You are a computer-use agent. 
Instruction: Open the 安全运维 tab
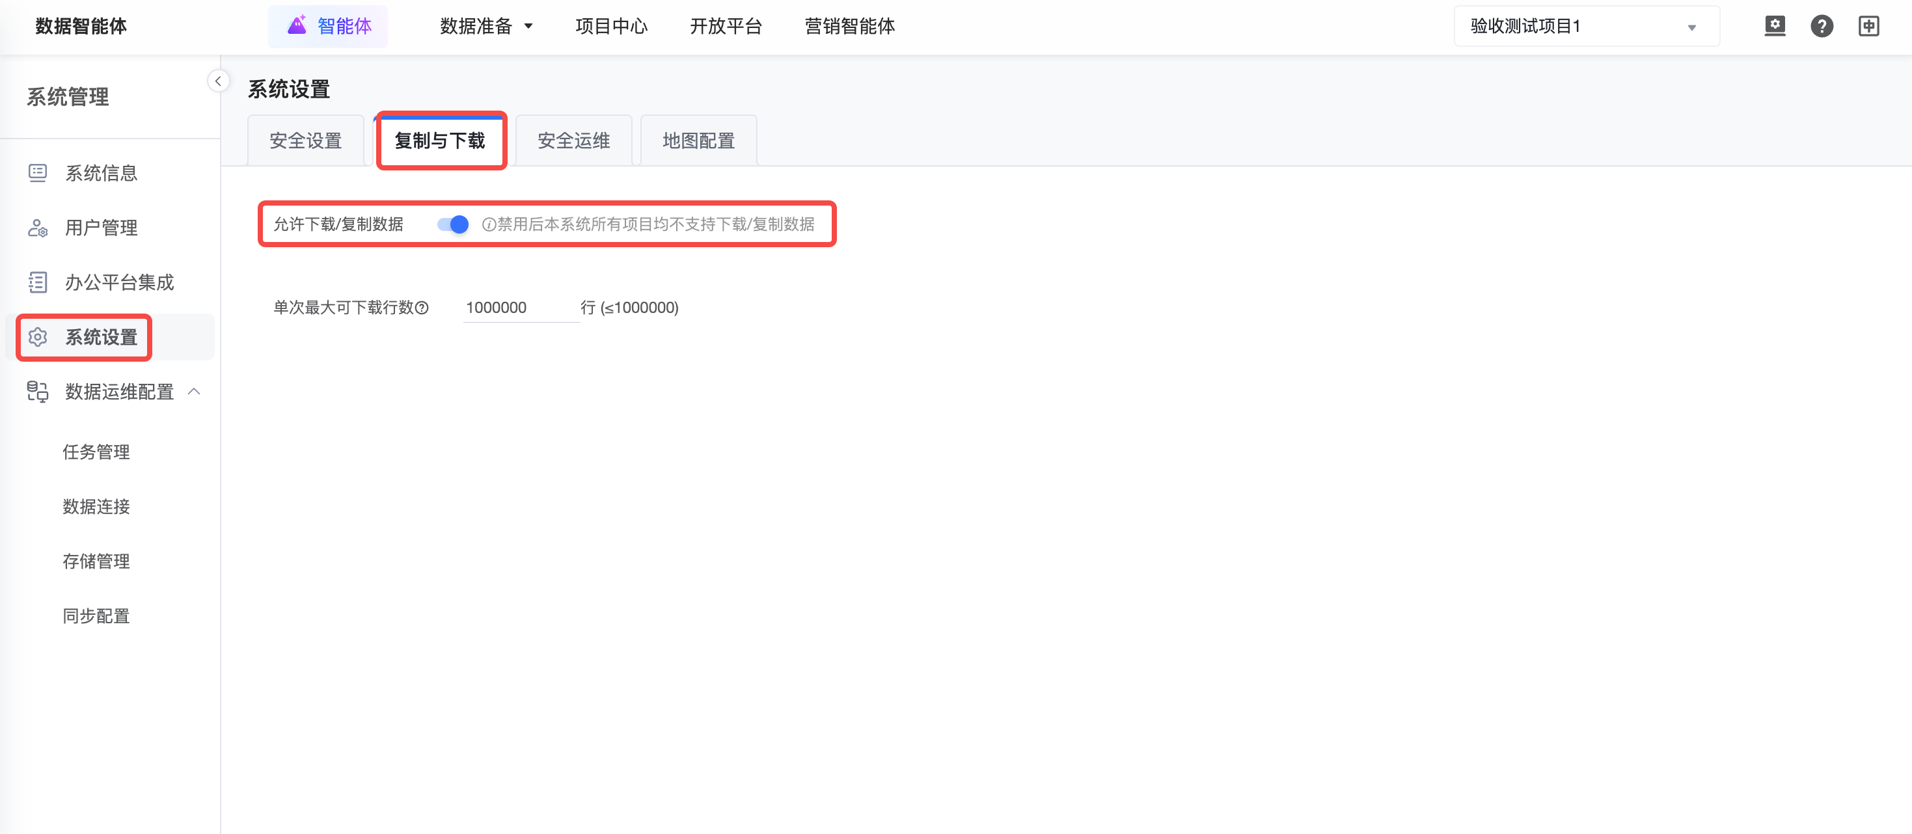(574, 141)
